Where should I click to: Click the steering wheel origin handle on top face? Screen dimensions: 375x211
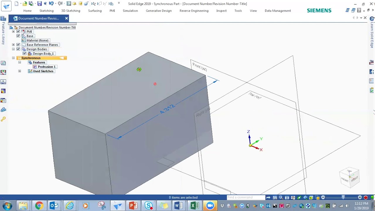pyautogui.click(x=139, y=69)
